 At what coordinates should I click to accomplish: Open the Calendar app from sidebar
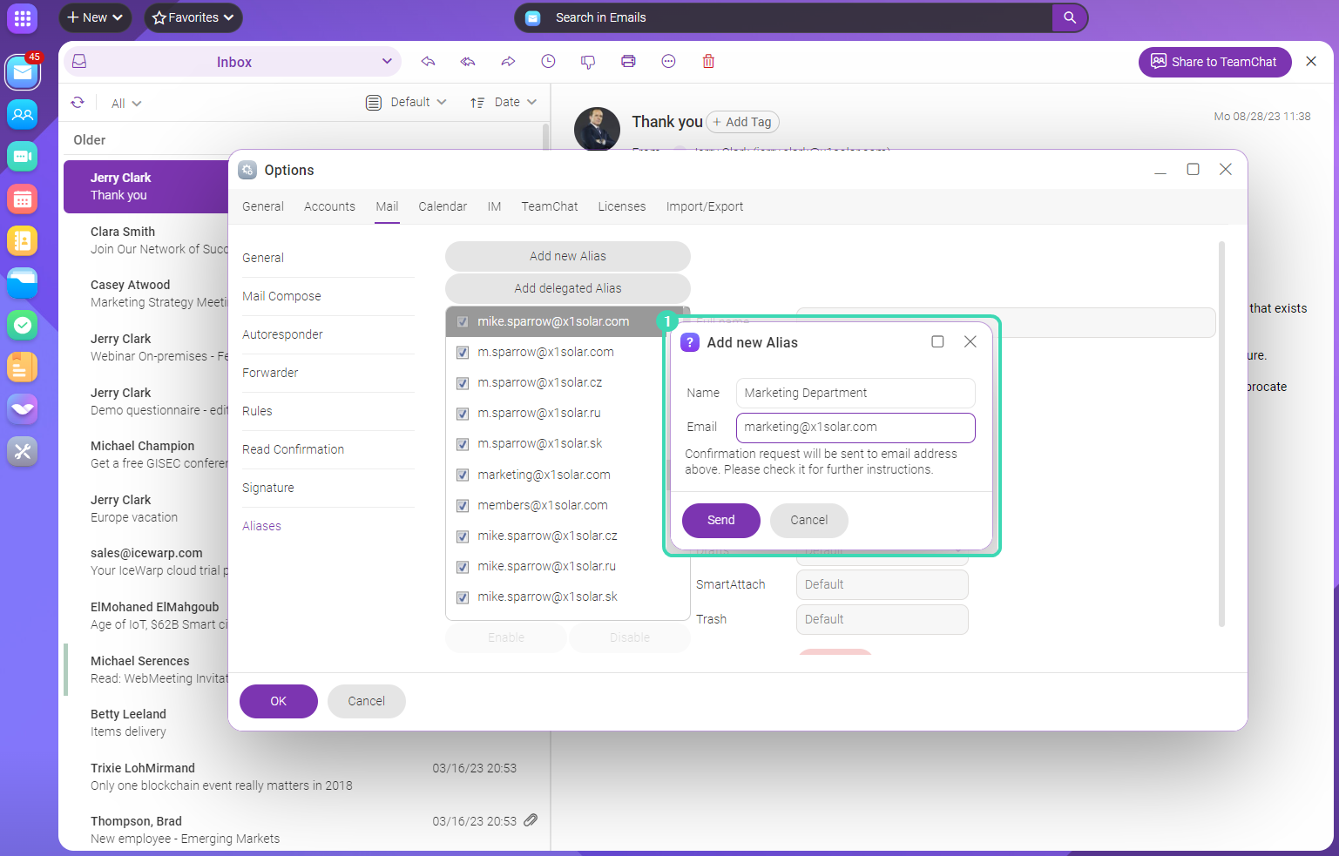pyautogui.click(x=22, y=199)
